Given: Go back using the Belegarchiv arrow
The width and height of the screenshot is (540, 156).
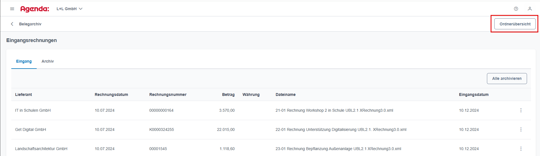Looking at the screenshot, I should tap(12, 24).
